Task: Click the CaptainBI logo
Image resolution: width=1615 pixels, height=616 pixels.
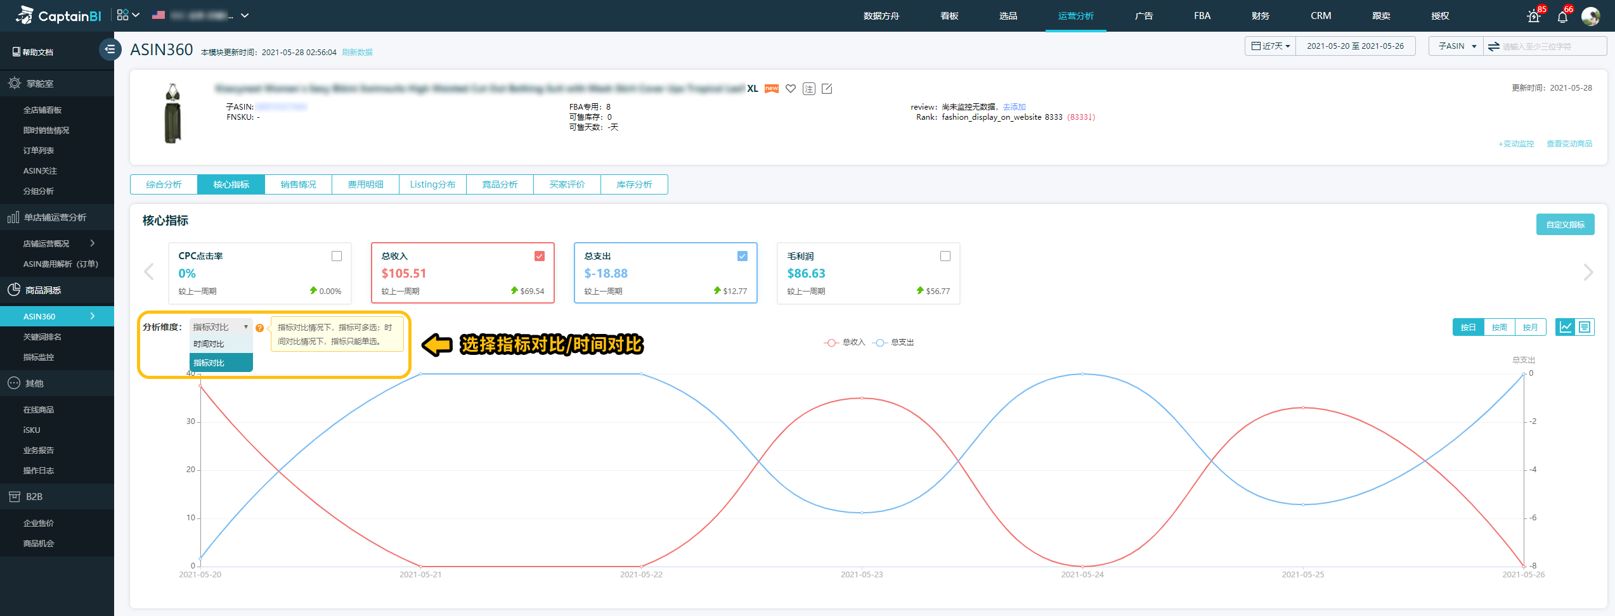Action: coord(58,15)
